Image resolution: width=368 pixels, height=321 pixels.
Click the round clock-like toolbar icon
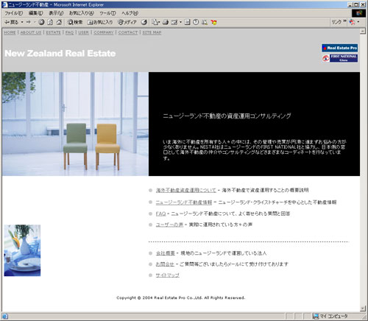tap(196, 22)
